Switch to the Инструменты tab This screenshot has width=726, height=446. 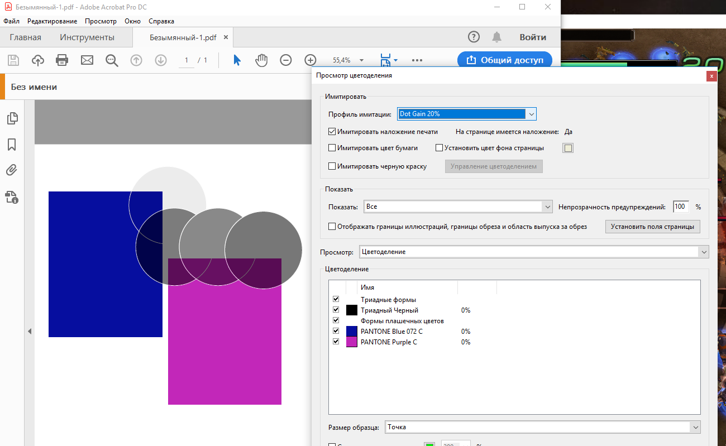point(87,37)
